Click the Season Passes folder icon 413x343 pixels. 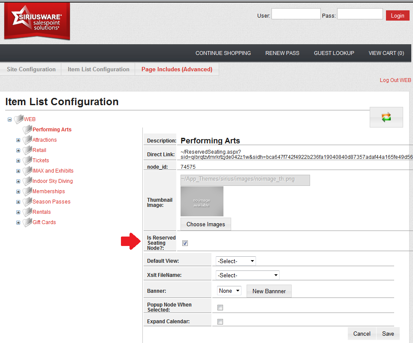[x=27, y=202]
